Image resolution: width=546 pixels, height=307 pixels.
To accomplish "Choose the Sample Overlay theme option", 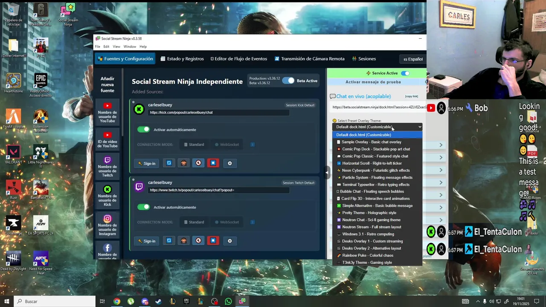I will pos(378,142).
